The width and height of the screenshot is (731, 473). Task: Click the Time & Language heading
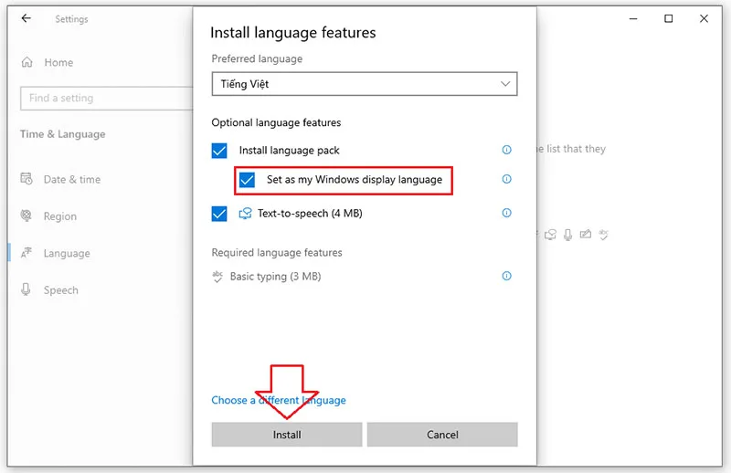coord(62,134)
